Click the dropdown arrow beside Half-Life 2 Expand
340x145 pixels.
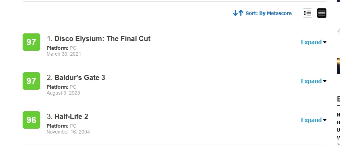click(325, 120)
